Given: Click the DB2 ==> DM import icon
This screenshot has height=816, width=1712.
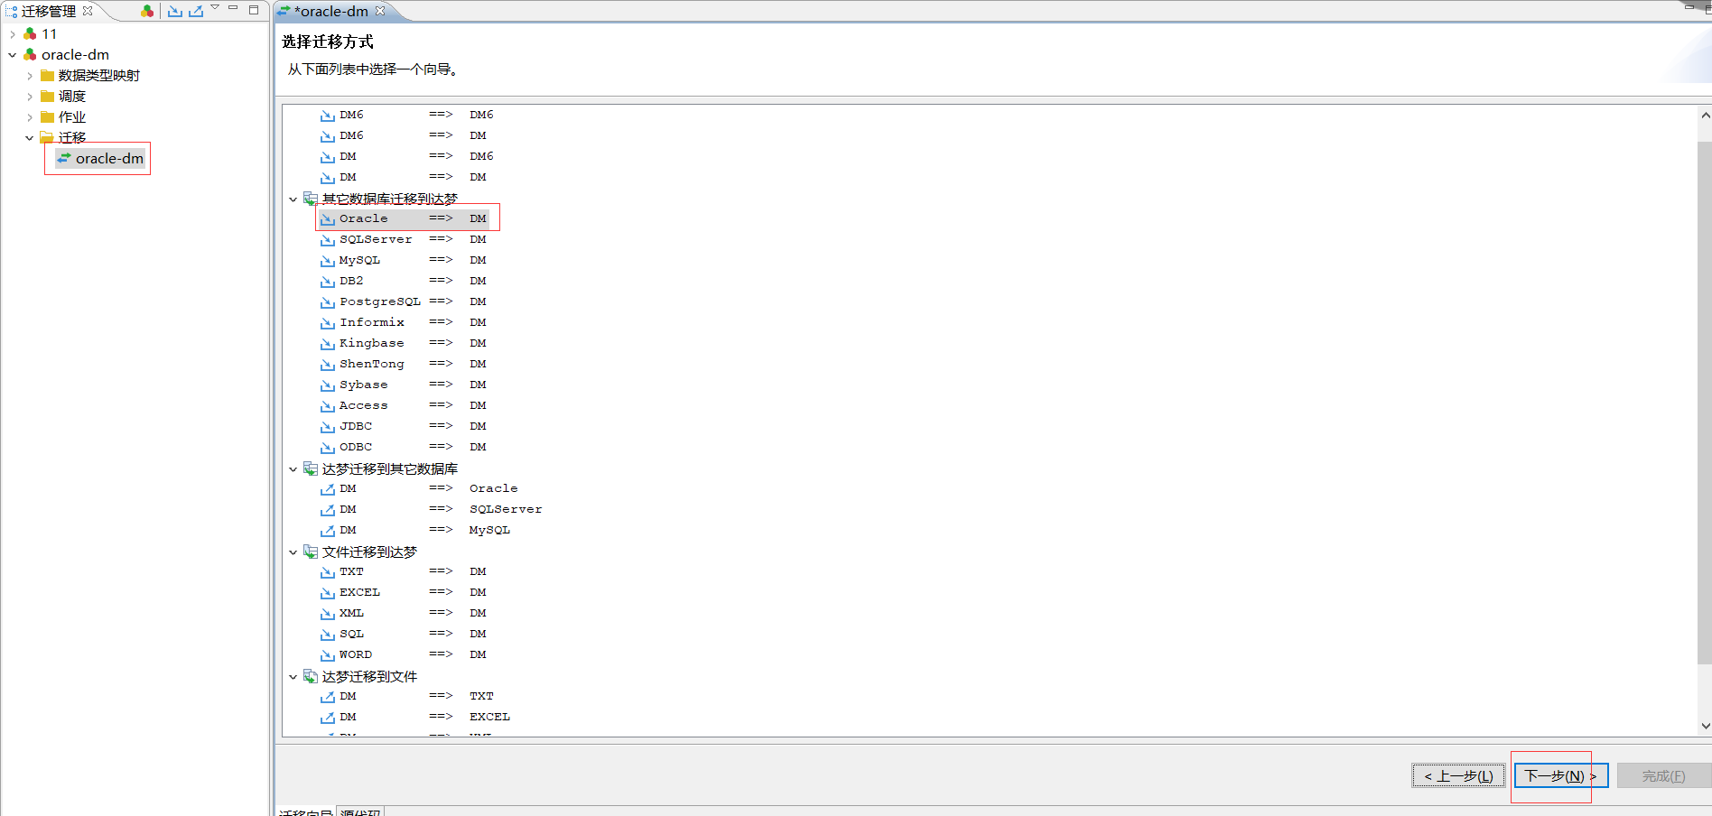Looking at the screenshot, I should (x=328, y=282).
